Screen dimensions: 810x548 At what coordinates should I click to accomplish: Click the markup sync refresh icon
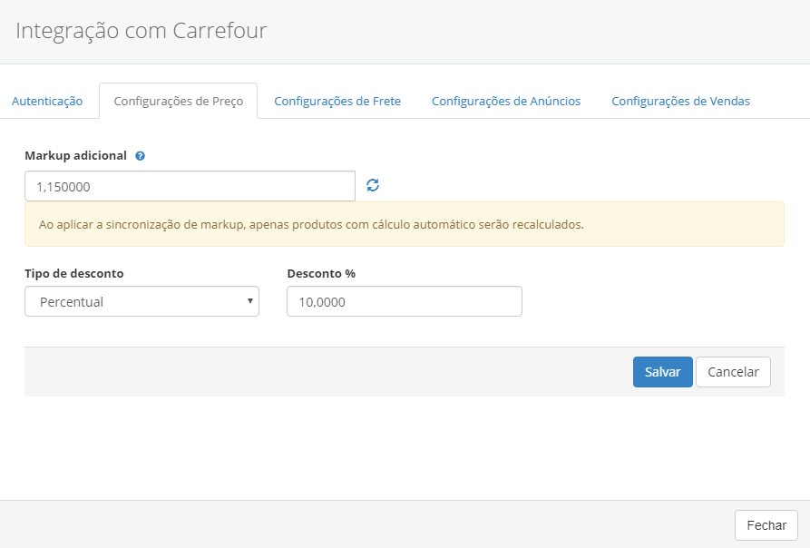tap(373, 185)
